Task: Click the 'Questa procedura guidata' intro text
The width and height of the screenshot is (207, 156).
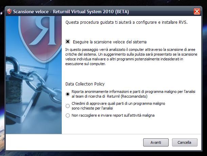Action: 127,22
